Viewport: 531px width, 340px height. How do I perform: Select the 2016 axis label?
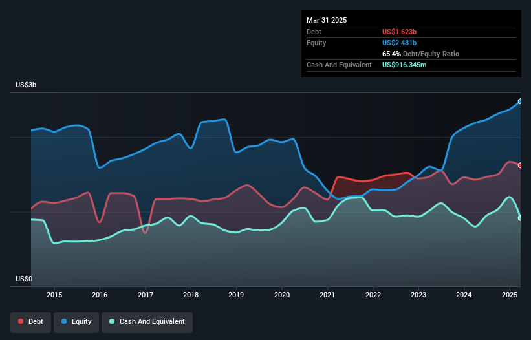100,295
